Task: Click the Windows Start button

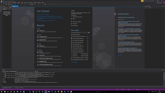Action: click(2, 92)
